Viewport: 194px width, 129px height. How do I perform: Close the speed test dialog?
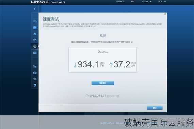165,14
